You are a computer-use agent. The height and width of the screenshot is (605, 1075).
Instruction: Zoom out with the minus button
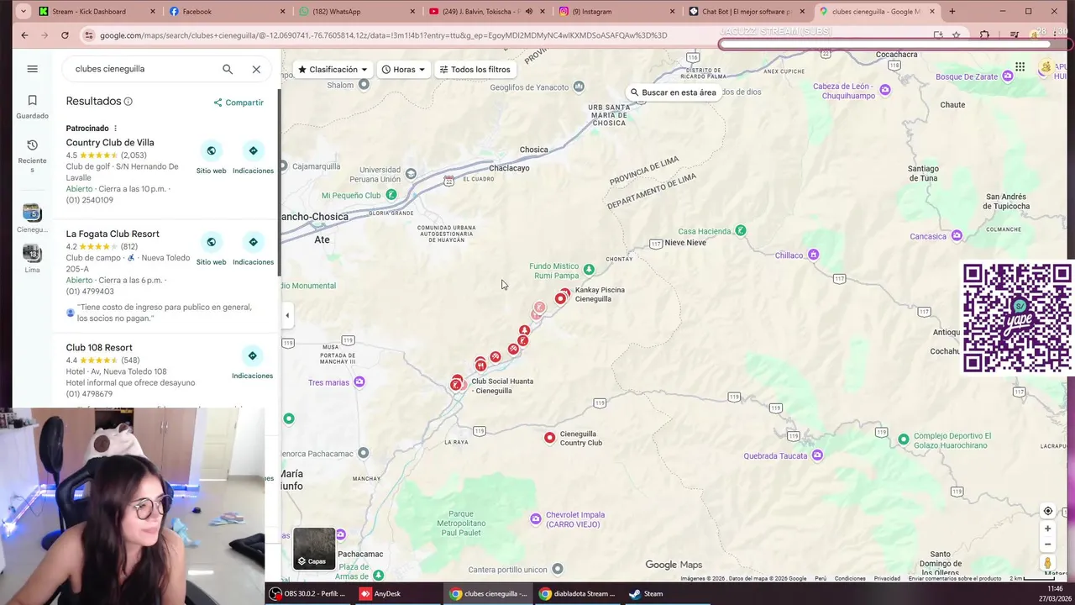[x=1047, y=544]
